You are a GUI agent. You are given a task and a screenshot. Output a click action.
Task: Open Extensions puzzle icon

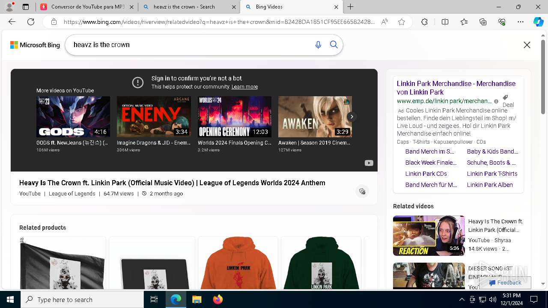click(424, 22)
